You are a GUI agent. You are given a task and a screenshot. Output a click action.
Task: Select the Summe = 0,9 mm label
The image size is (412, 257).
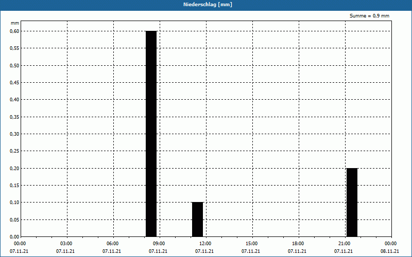(369, 16)
